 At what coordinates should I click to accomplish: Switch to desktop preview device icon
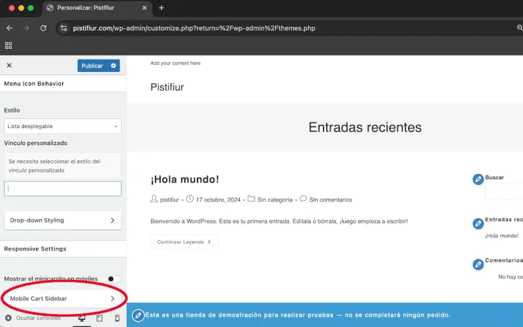(82, 318)
